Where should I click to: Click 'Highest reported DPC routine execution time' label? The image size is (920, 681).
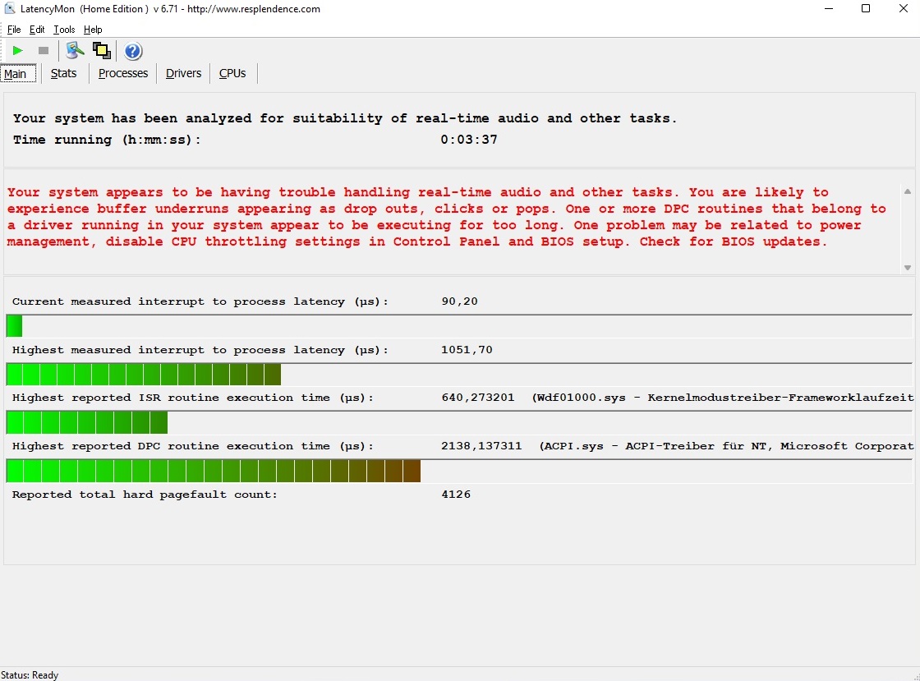pyautogui.click(x=192, y=446)
